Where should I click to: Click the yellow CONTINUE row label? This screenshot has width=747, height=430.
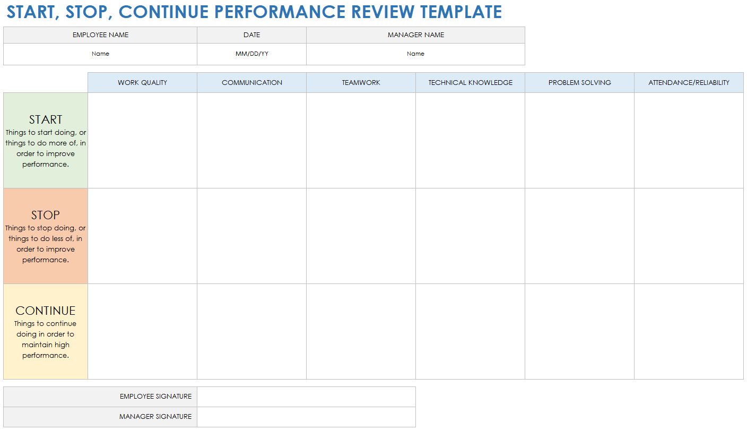click(46, 332)
